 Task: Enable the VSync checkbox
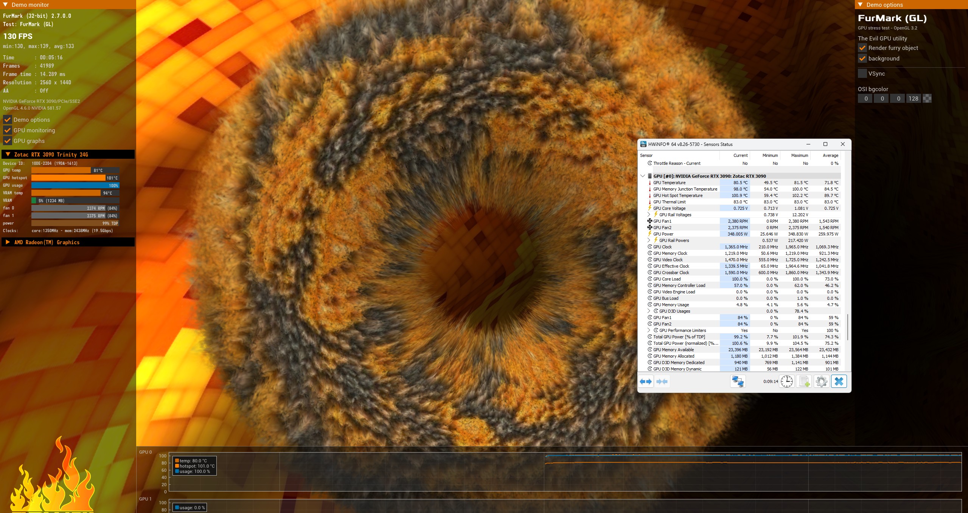(x=862, y=74)
